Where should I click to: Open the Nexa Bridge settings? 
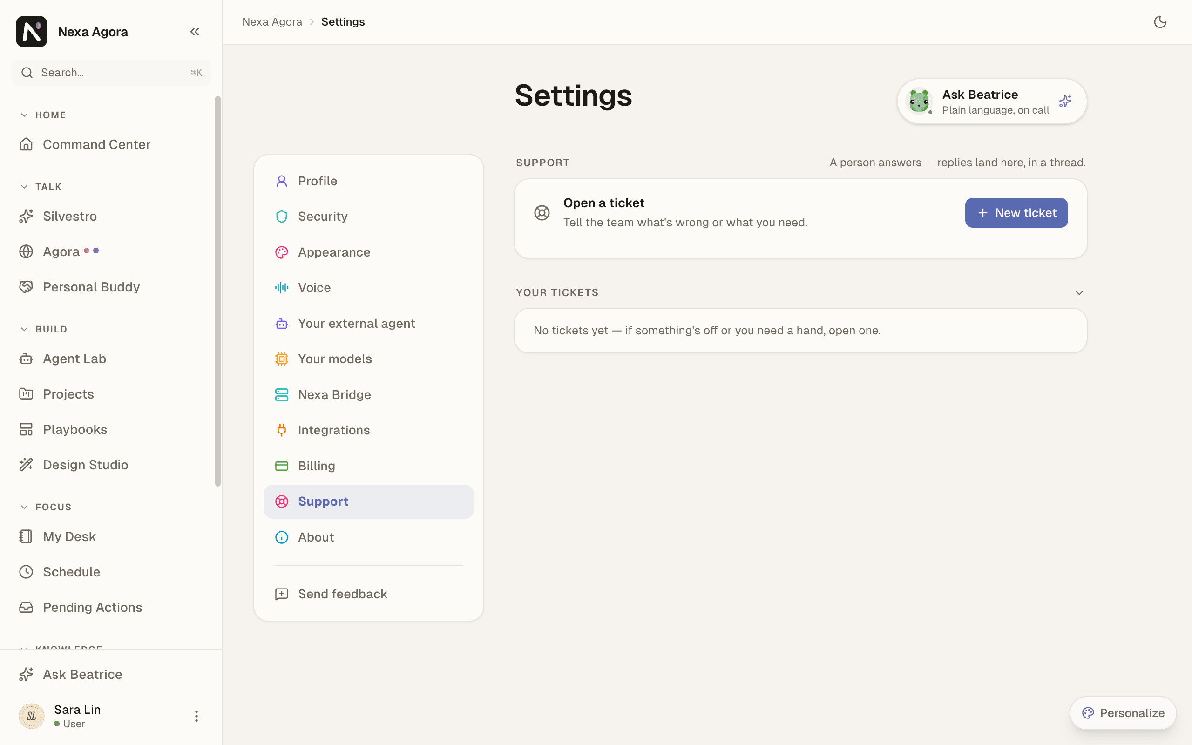pos(368,395)
